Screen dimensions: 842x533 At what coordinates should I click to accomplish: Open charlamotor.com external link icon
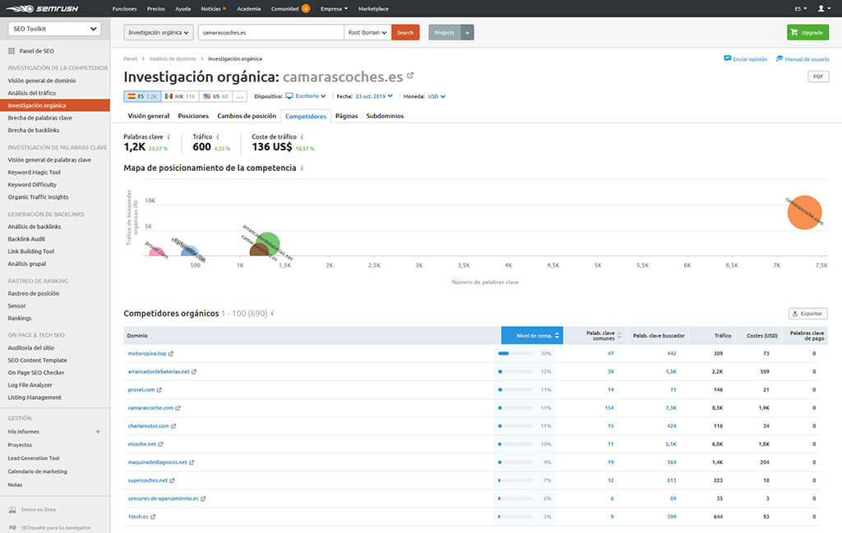[x=173, y=426]
